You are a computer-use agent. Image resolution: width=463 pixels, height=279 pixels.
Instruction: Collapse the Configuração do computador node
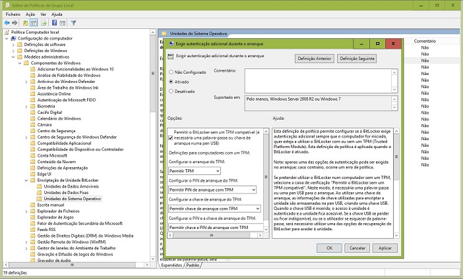(7, 38)
